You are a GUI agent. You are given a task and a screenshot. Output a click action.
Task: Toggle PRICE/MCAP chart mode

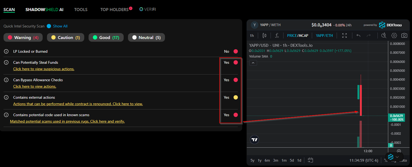tap(298, 36)
